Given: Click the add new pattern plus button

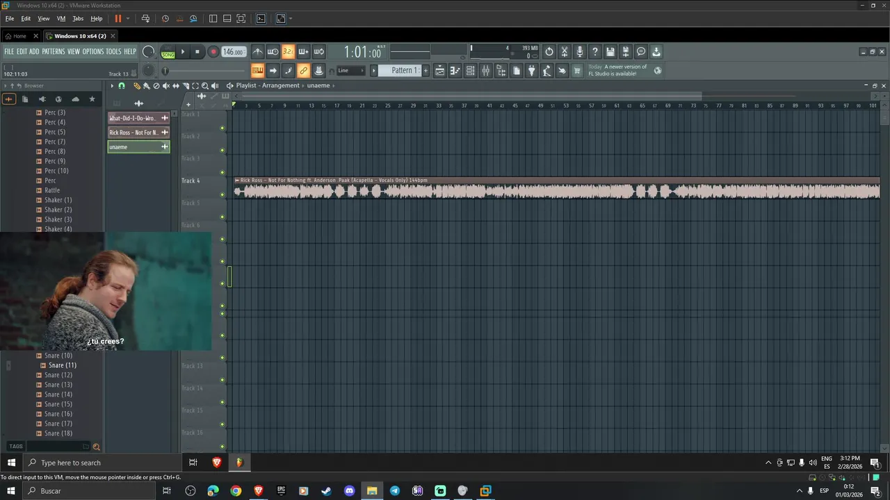Looking at the screenshot, I should pyautogui.click(x=425, y=70).
